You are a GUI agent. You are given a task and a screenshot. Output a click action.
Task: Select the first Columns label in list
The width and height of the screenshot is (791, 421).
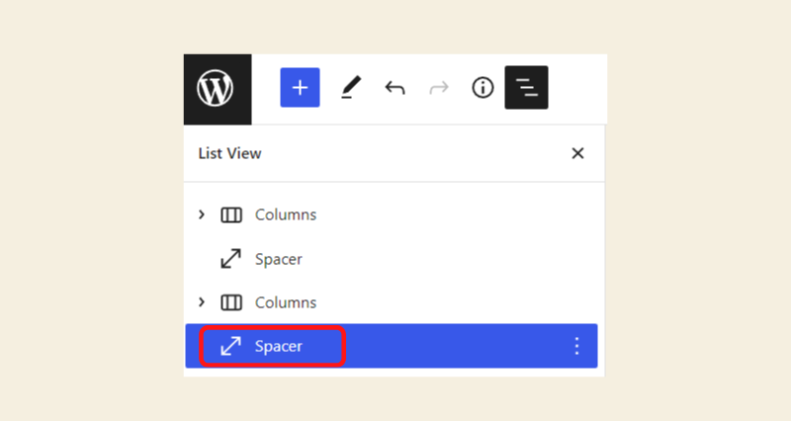pyautogui.click(x=286, y=214)
